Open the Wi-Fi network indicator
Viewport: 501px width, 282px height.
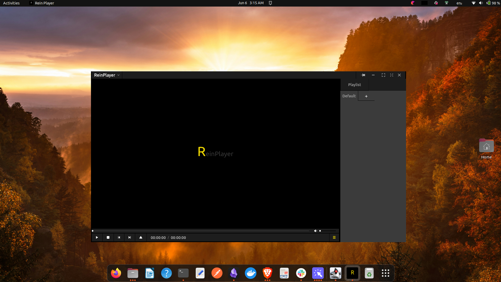pos(473,3)
